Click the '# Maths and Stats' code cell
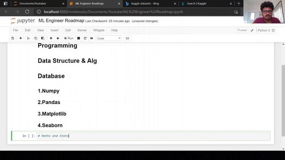 pos(153,136)
